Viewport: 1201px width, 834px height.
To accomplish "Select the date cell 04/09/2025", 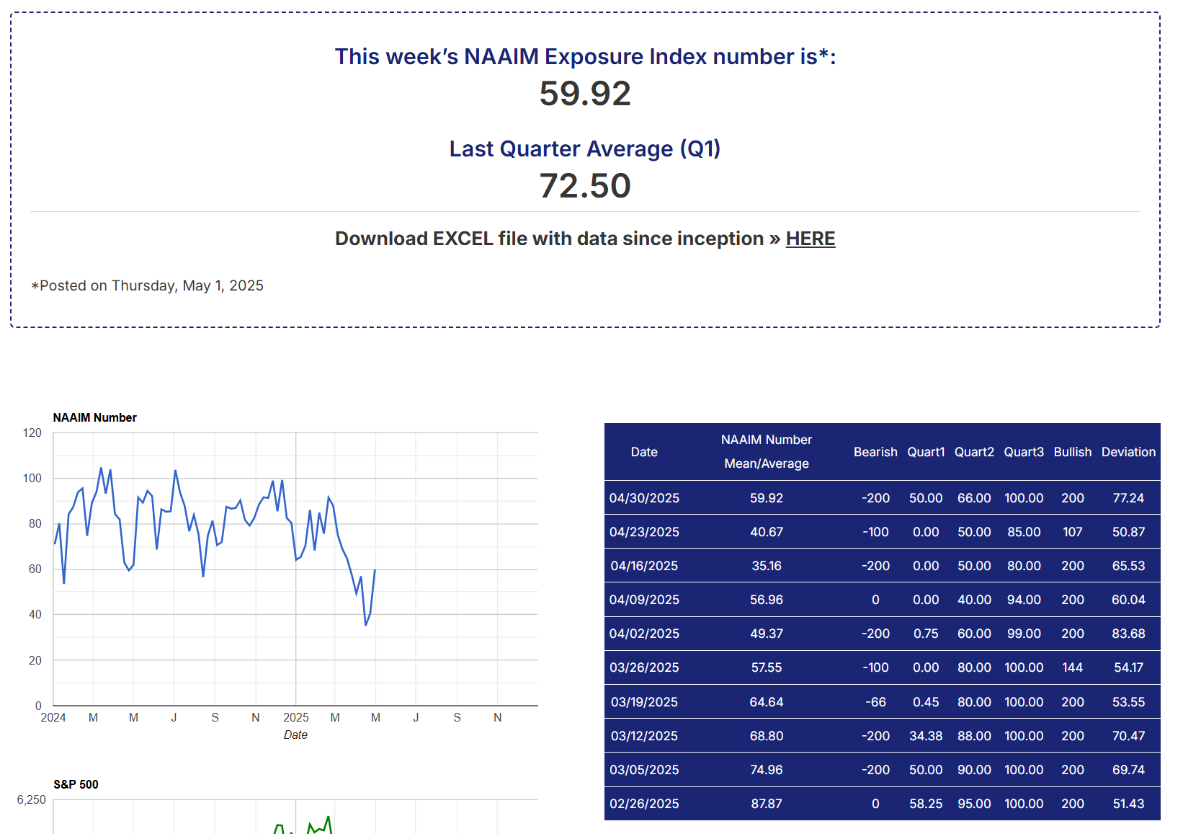I will (x=644, y=600).
